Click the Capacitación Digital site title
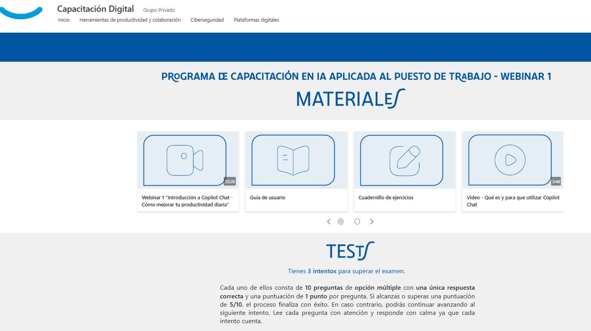This screenshot has height=331, width=591. [96, 9]
